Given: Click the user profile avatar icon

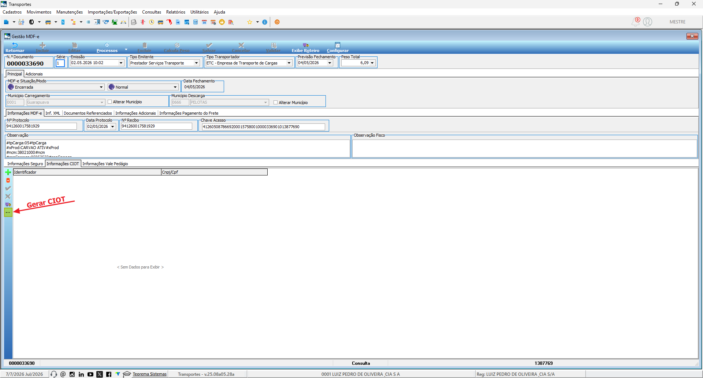Looking at the screenshot, I should point(648,22).
